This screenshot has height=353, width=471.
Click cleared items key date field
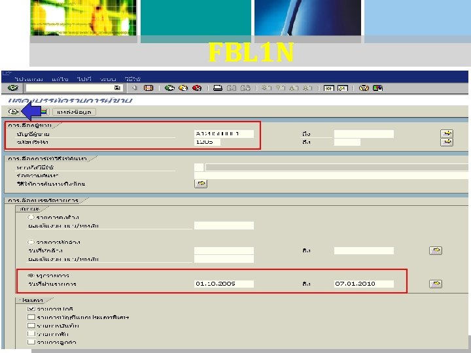224,259
